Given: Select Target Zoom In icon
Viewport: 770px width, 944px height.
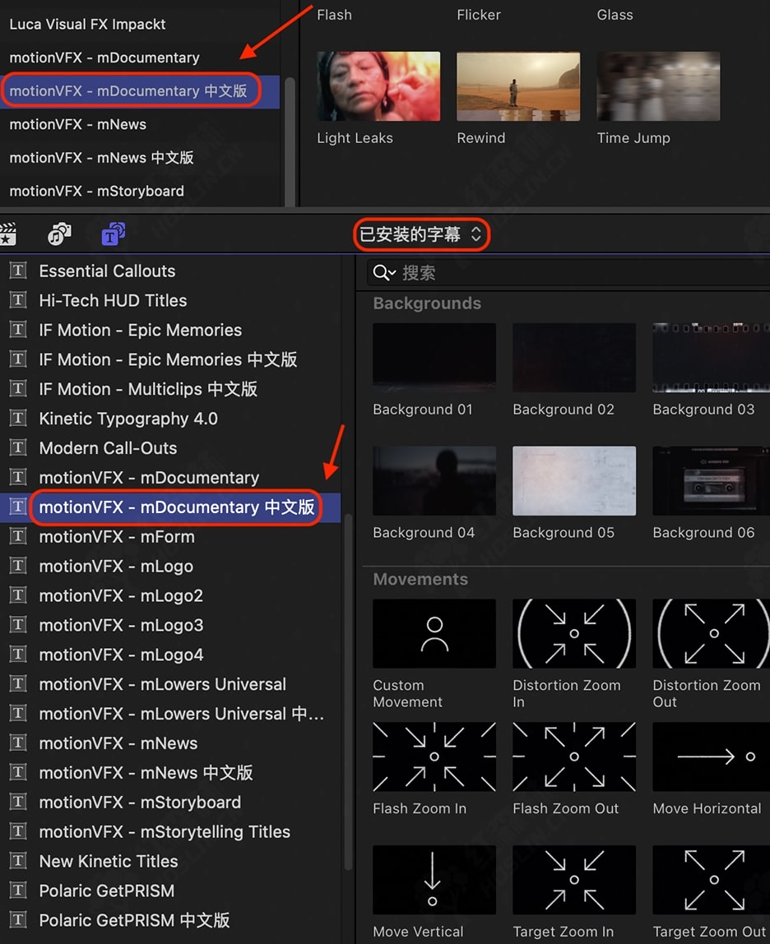Looking at the screenshot, I should 573,880.
